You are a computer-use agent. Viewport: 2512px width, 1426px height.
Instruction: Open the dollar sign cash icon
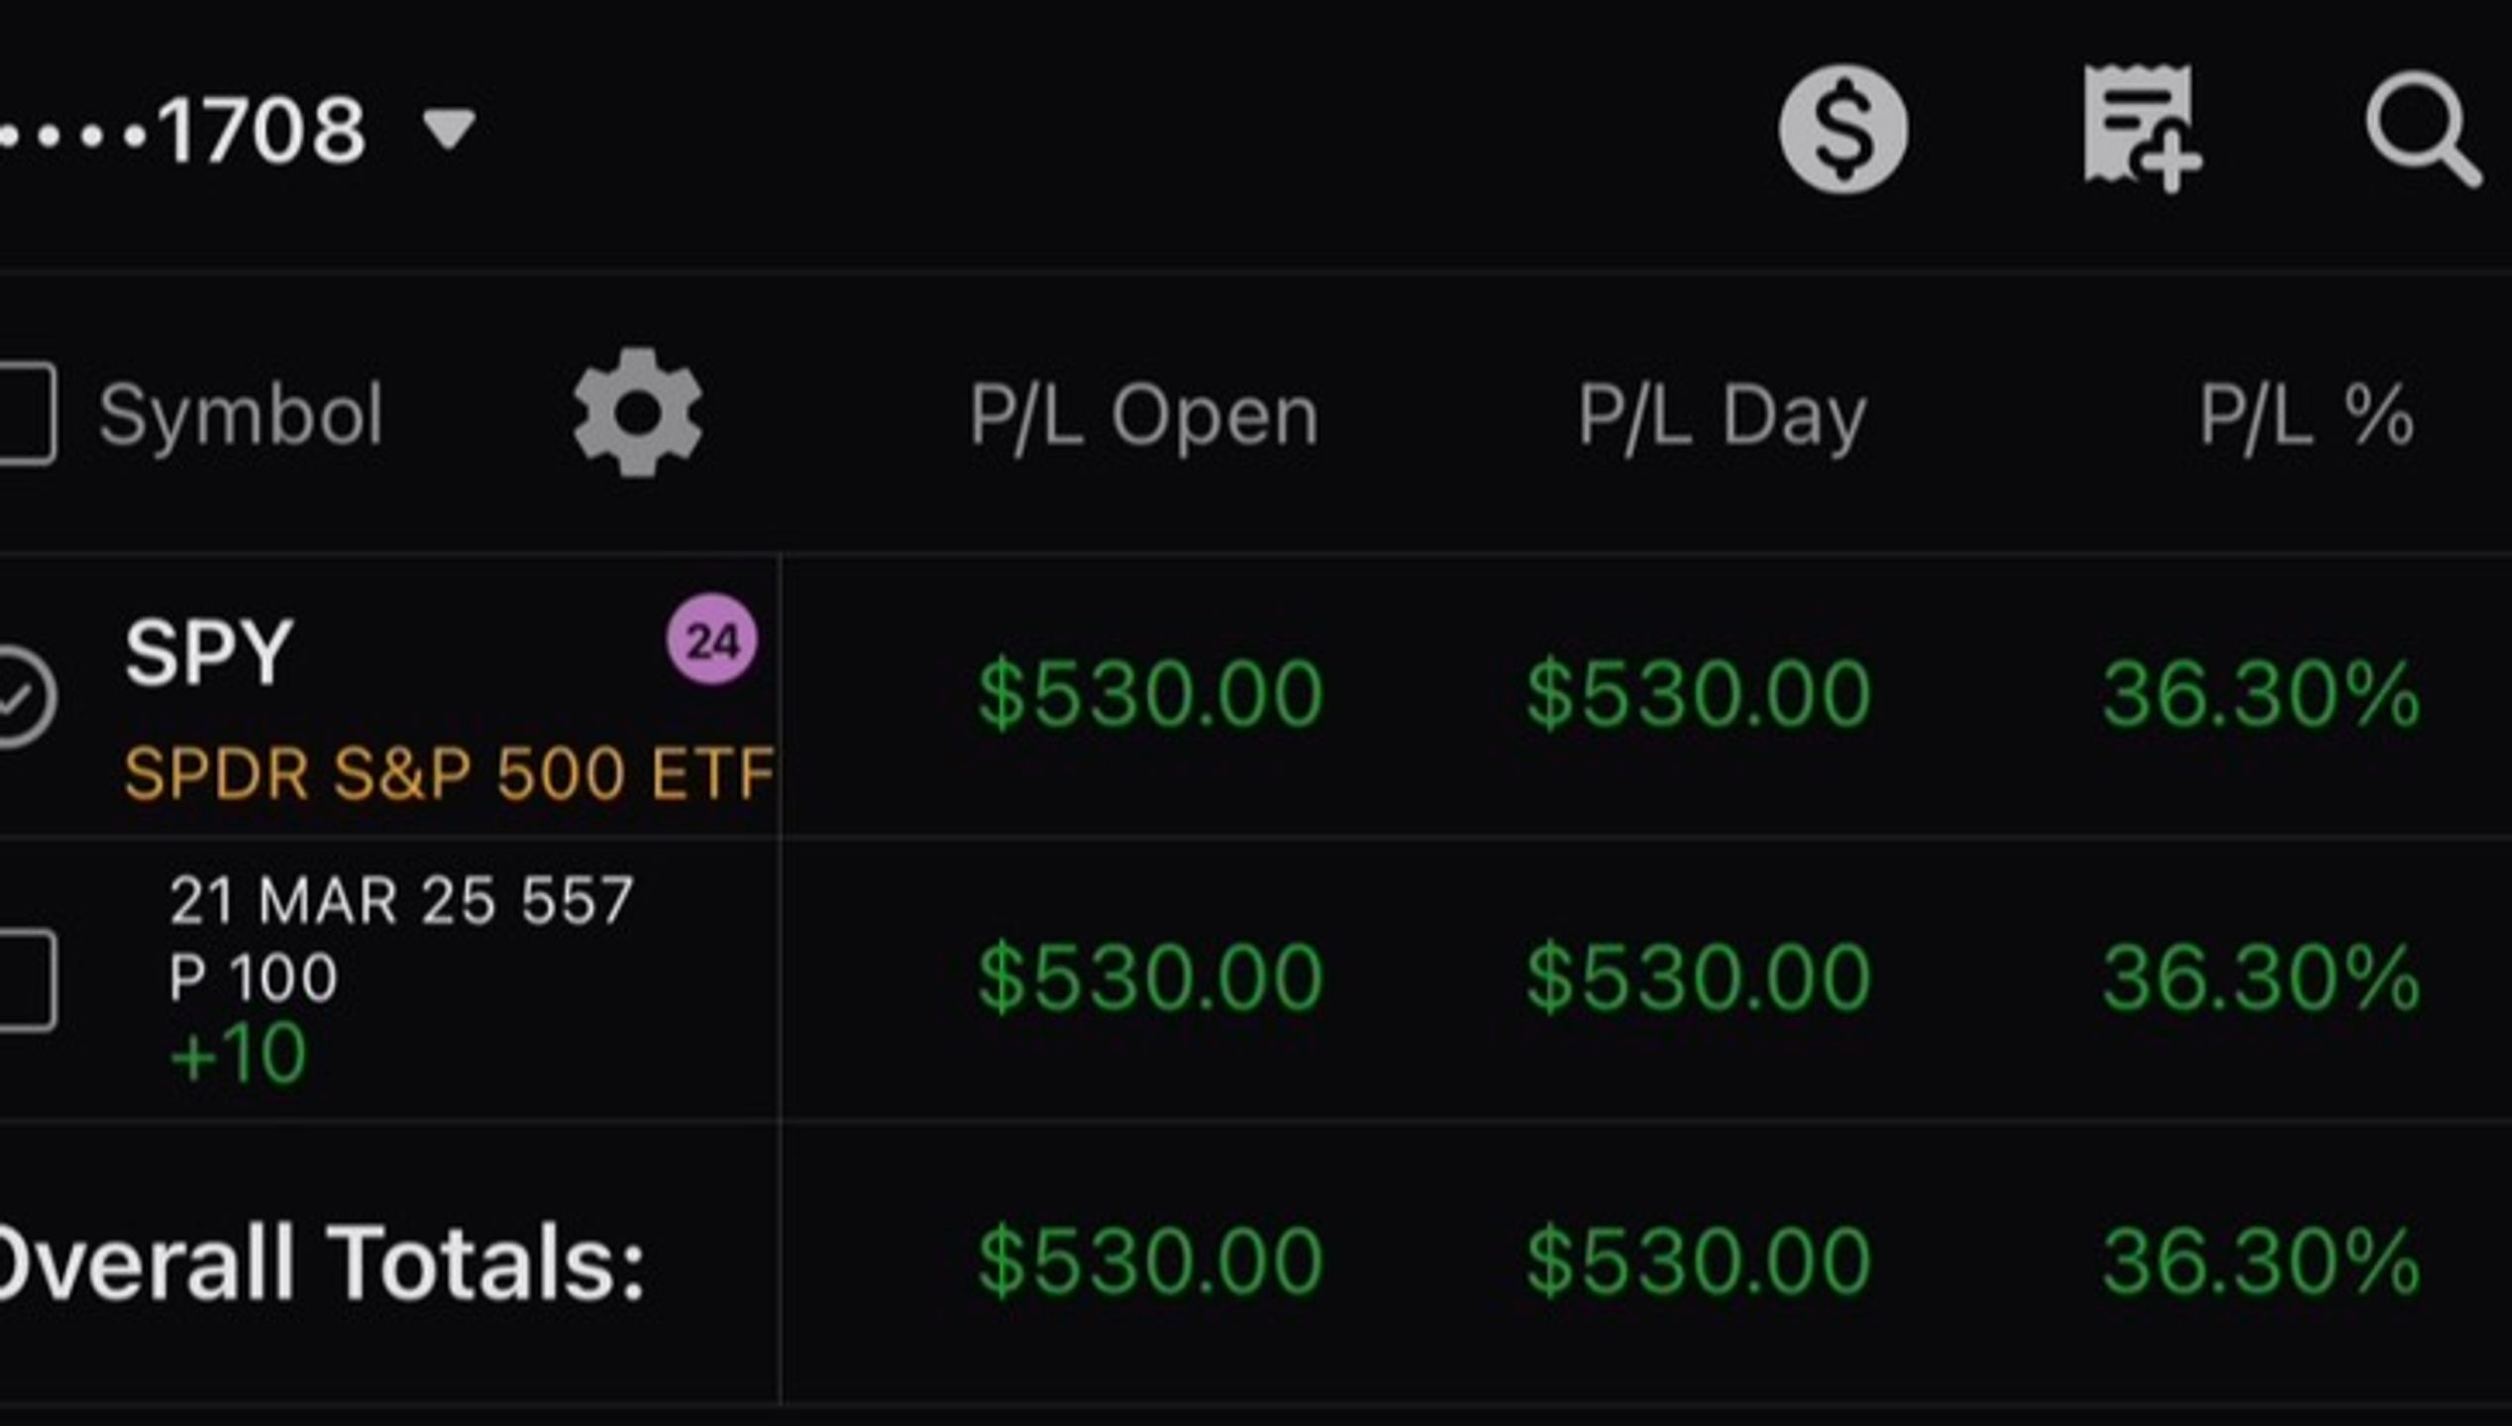1842,129
